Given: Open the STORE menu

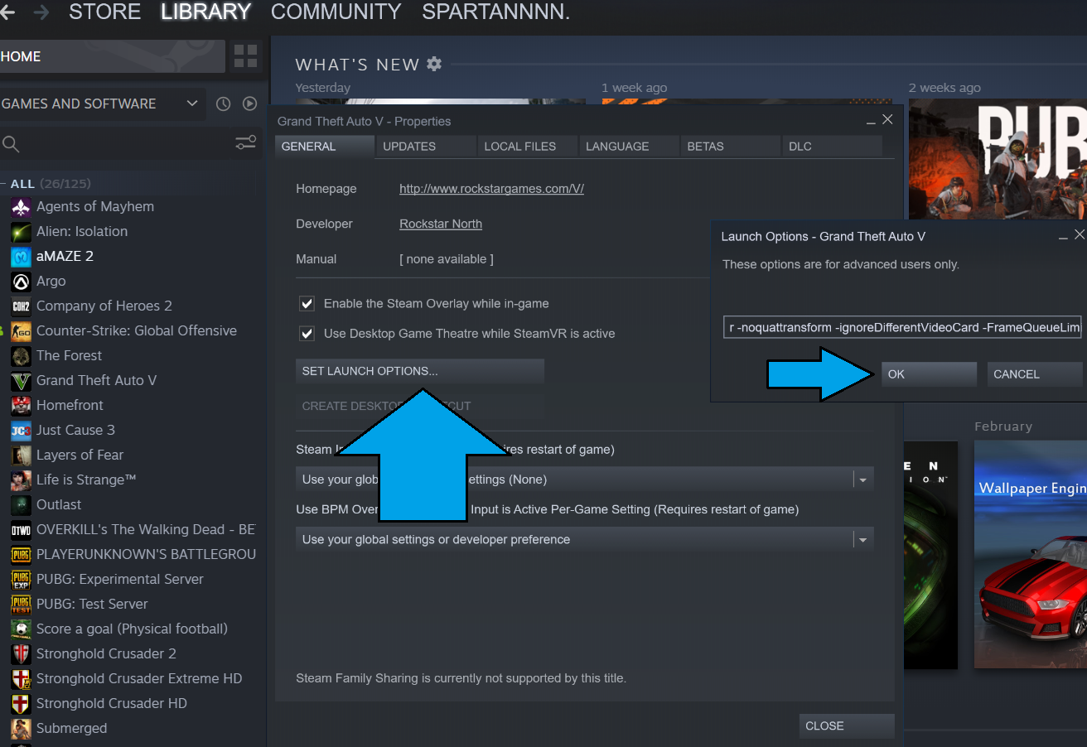Looking at the screenshot, I should pos(104,12).
